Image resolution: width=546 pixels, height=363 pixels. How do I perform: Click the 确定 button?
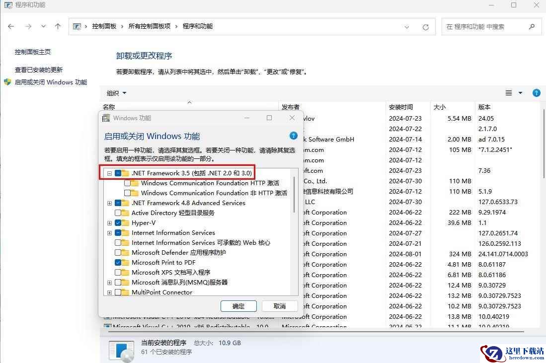[x=238, y=306]
